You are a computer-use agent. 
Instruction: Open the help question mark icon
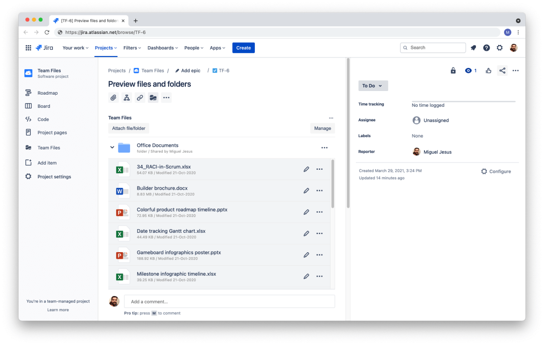(x=486, y=48)
